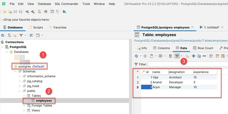
Task: Switch to the Scripts tab
Action: click(36, 27)
